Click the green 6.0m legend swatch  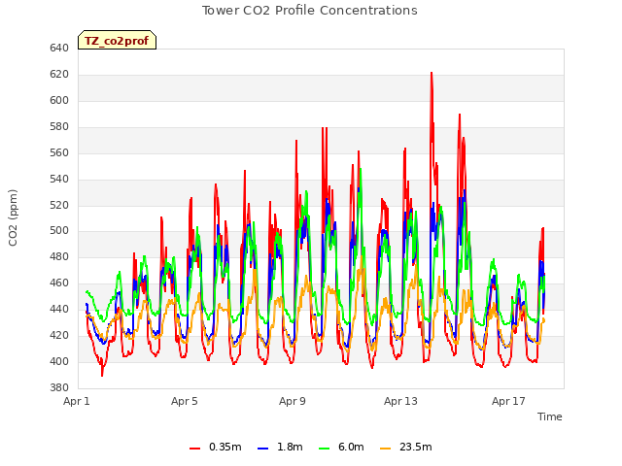(324, 449)
